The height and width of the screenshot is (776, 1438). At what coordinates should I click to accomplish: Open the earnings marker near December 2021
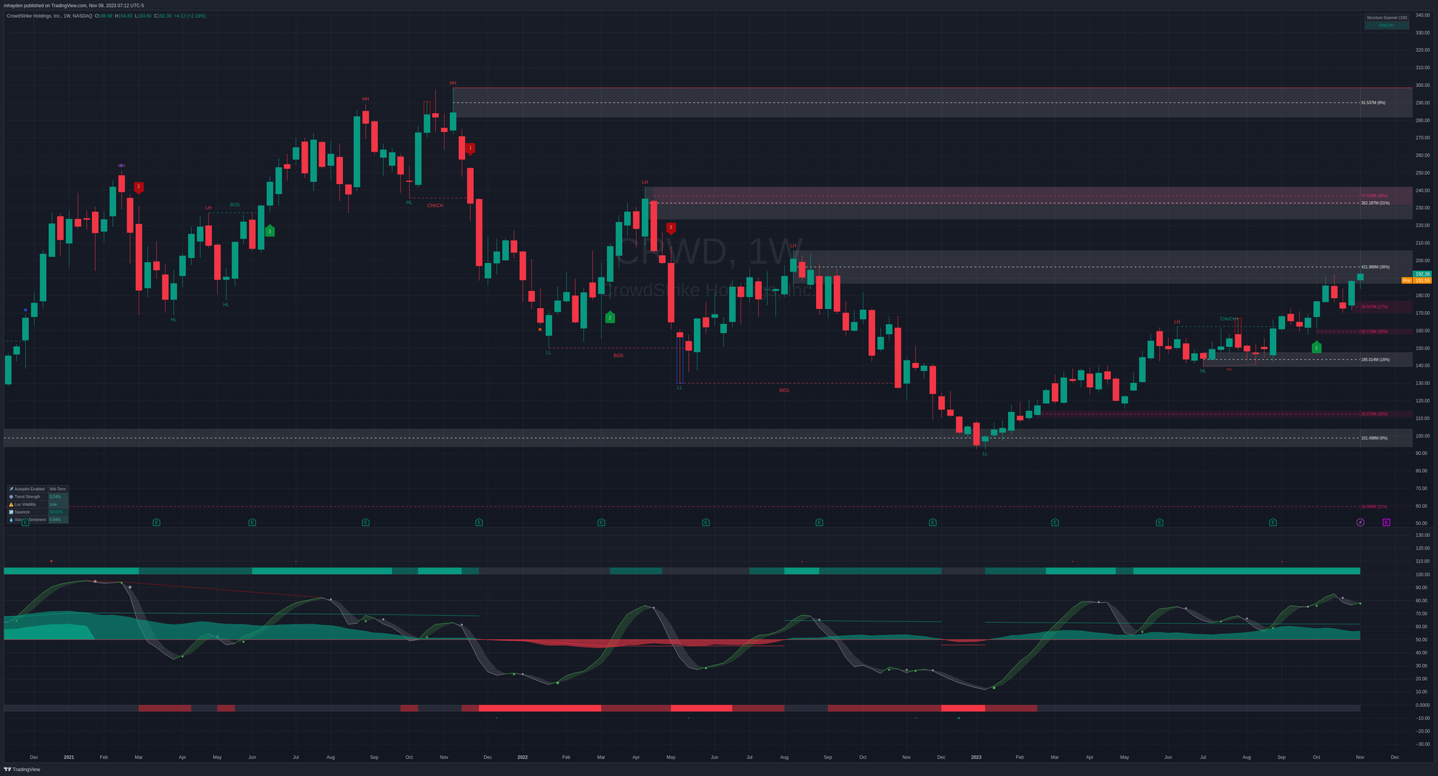[479, 522]
